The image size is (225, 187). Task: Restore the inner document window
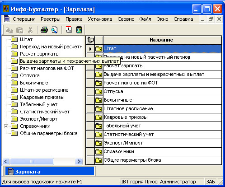211,19
